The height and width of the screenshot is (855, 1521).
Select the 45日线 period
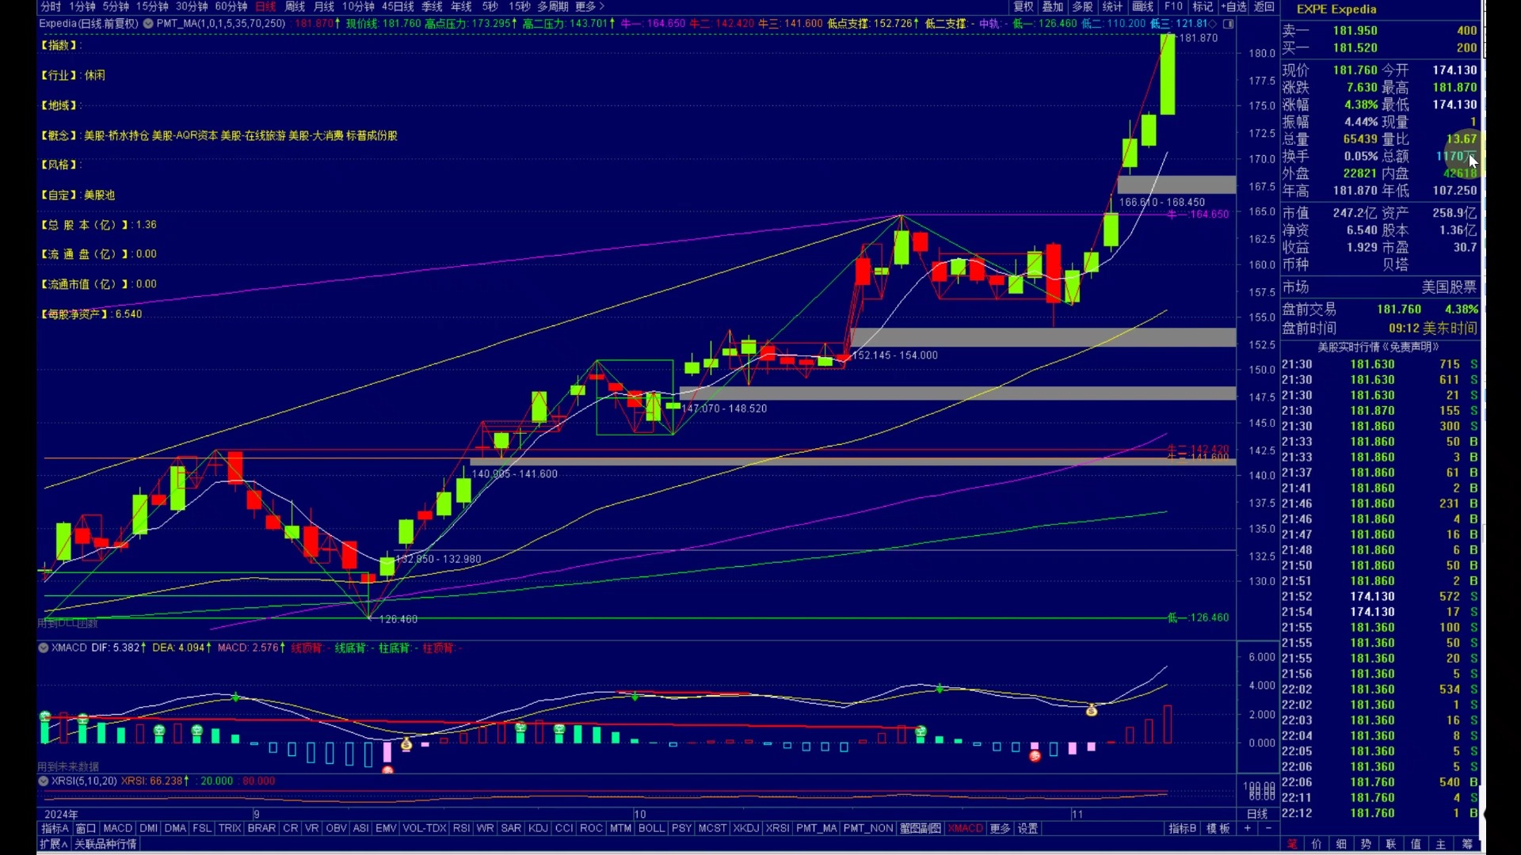(x=398, y=6)
